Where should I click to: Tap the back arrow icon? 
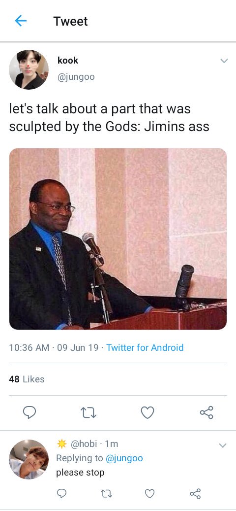(x=21, y=21)
